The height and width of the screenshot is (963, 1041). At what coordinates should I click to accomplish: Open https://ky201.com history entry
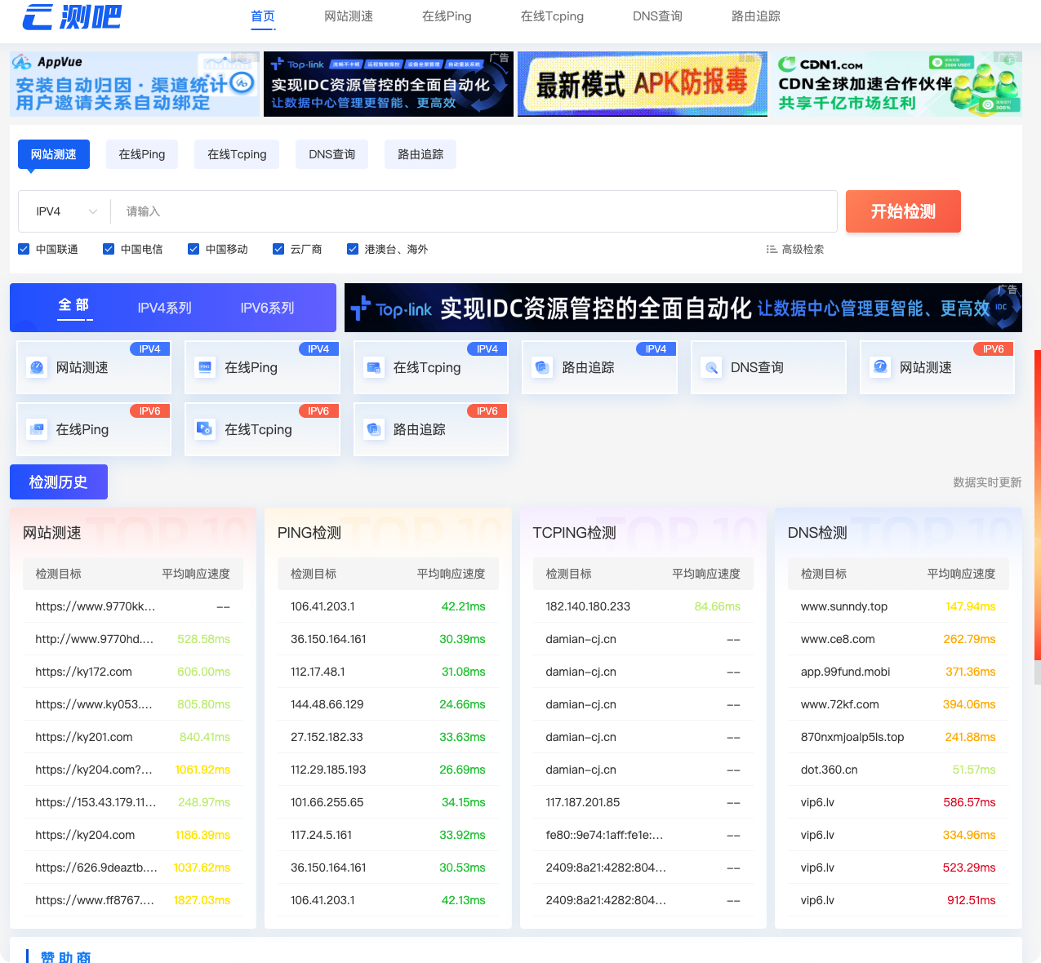(83, 737)
